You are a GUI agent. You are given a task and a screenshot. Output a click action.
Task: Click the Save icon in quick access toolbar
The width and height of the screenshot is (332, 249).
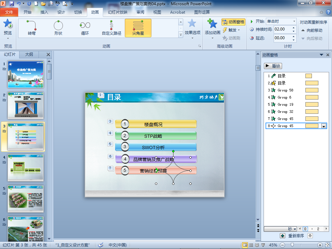coord(11,4)
